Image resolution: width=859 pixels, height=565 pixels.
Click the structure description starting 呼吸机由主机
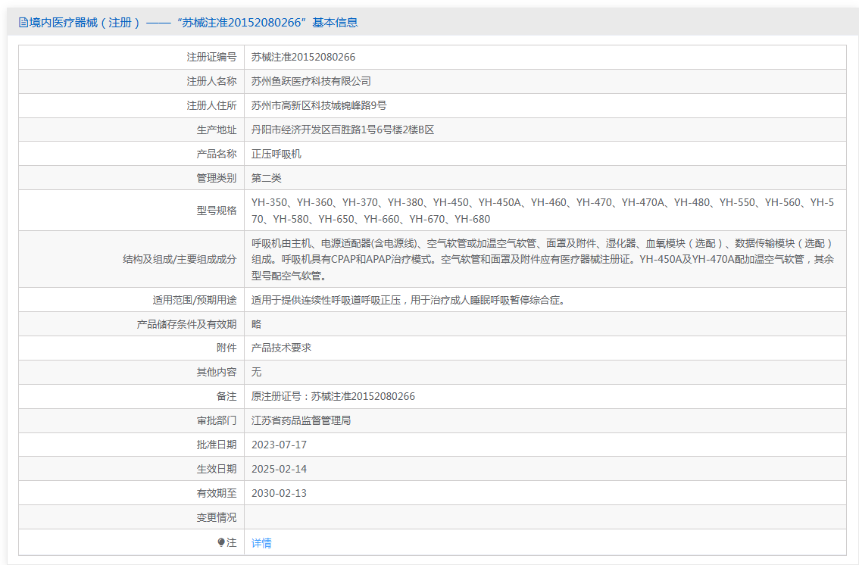(542, 259)
